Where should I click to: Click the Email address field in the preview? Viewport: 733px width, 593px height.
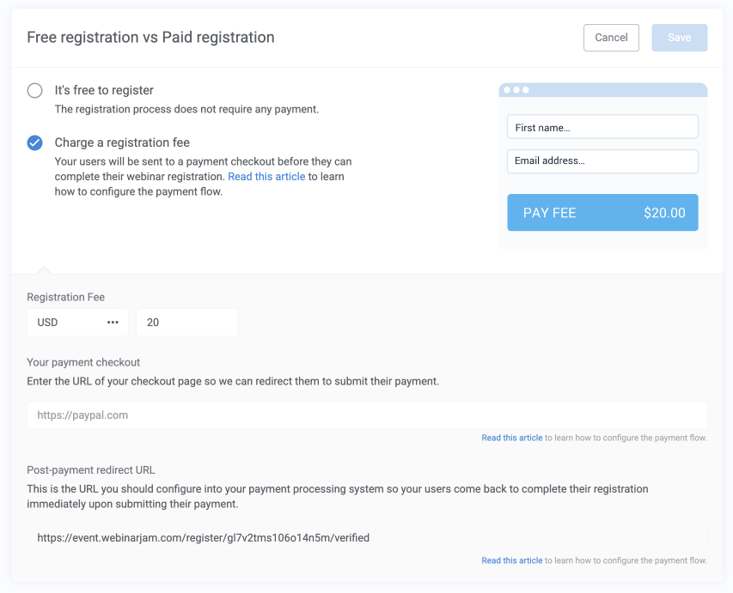click(x=602, y=160)
